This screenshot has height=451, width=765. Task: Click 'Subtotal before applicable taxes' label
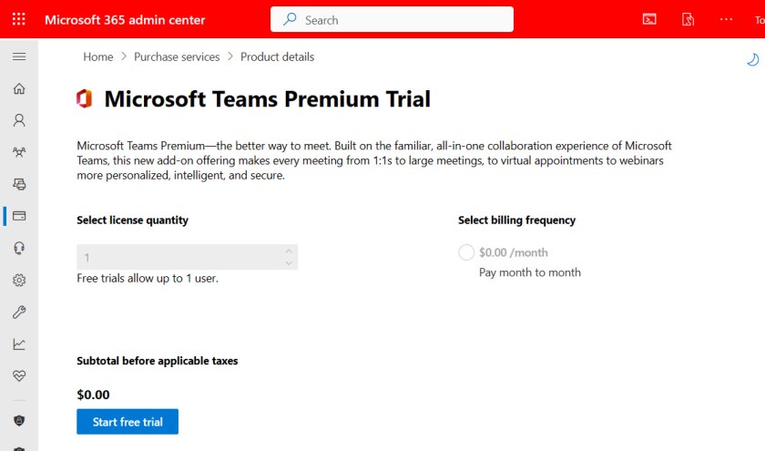tap(157, 361)
